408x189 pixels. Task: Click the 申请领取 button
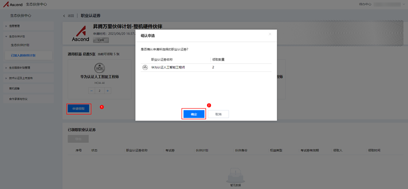pyautogui.click(x=78, y=109)
